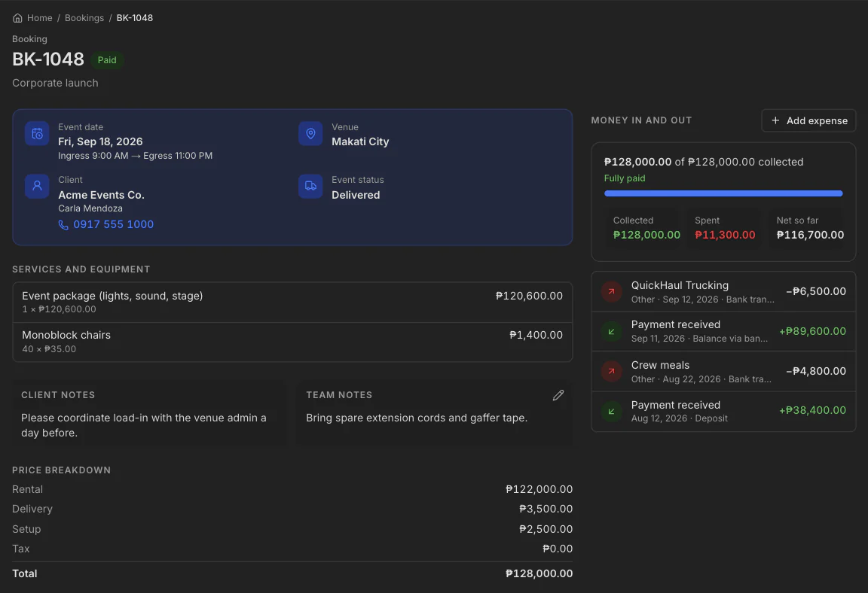
Task: Click the Setup ₱2,500.00 amount
Action: pyautogui.click(x=546, y=529)
